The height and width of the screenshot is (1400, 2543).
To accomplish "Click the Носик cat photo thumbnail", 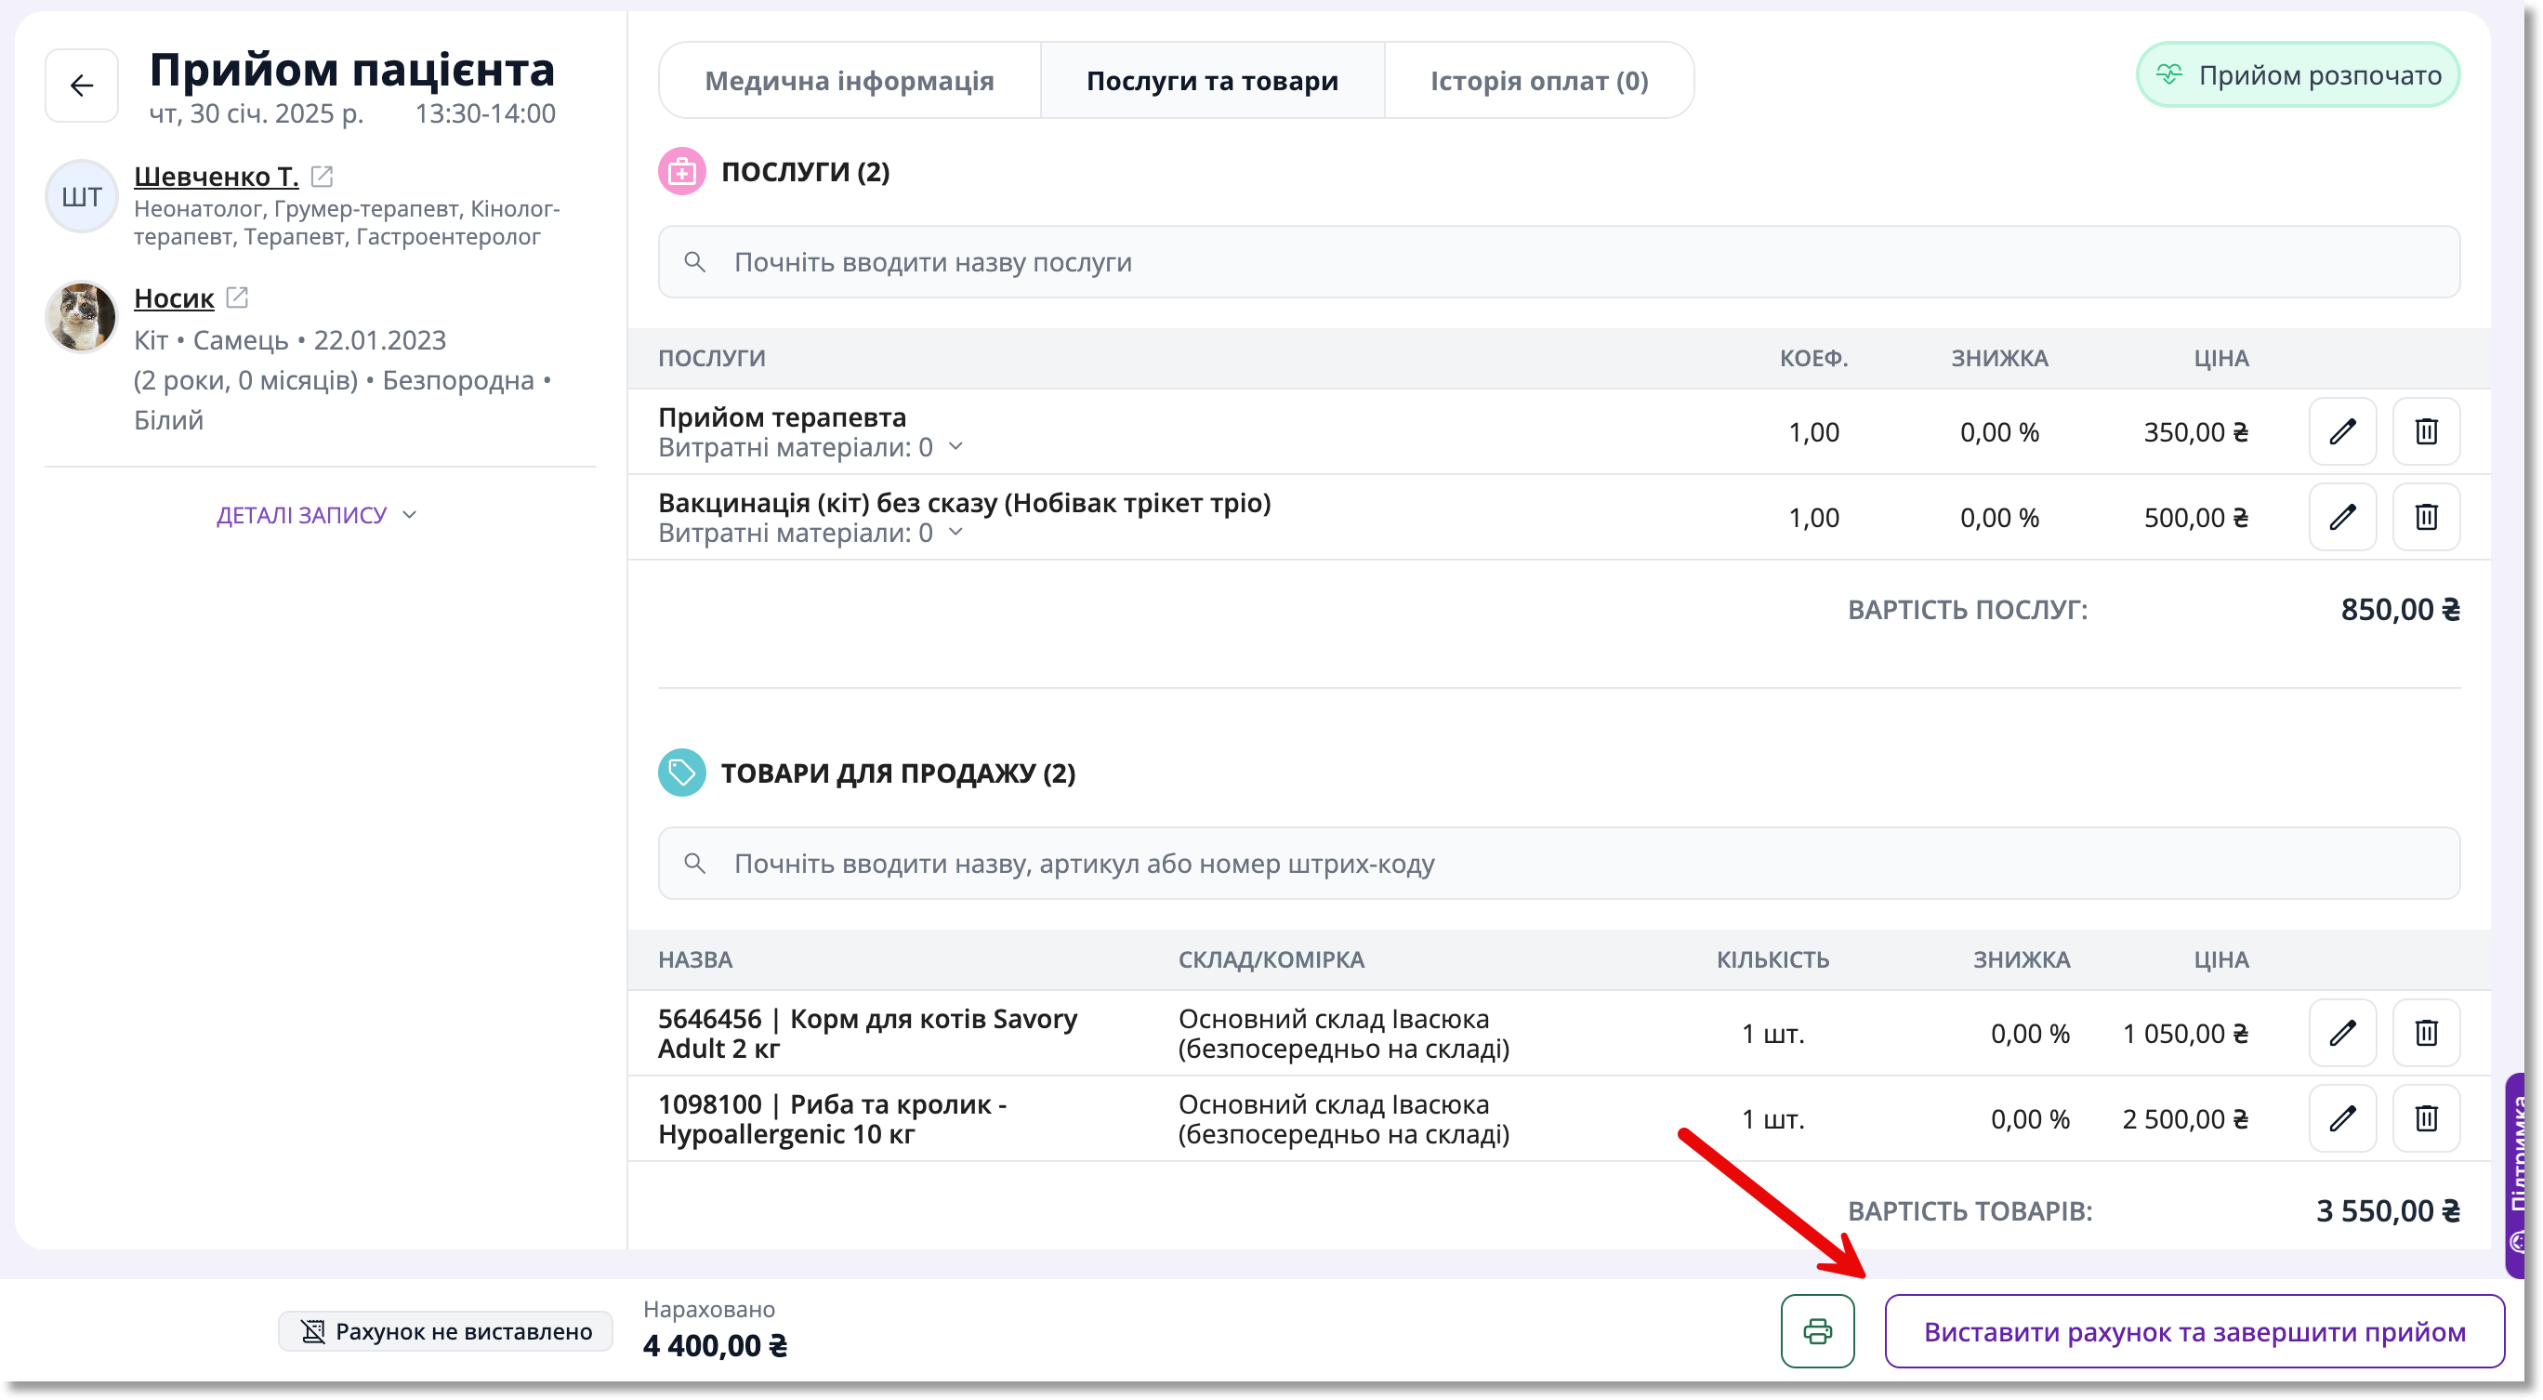I will coord(82,317).
